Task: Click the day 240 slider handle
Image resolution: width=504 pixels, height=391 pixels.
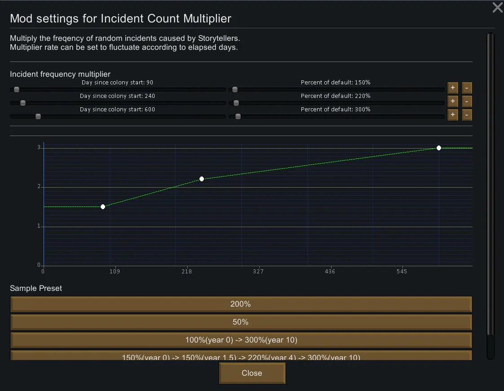Action: [x=23, y=103]
